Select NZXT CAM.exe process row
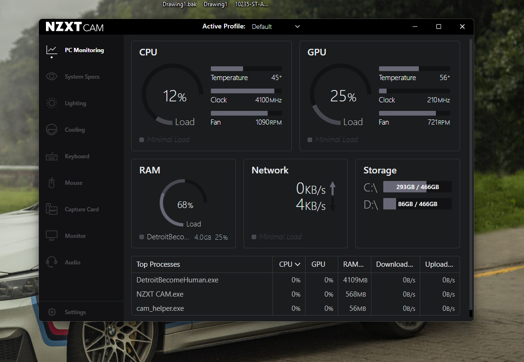Viewport: 524px width, 362px height. pyautogui.click(x=296, y=294)
